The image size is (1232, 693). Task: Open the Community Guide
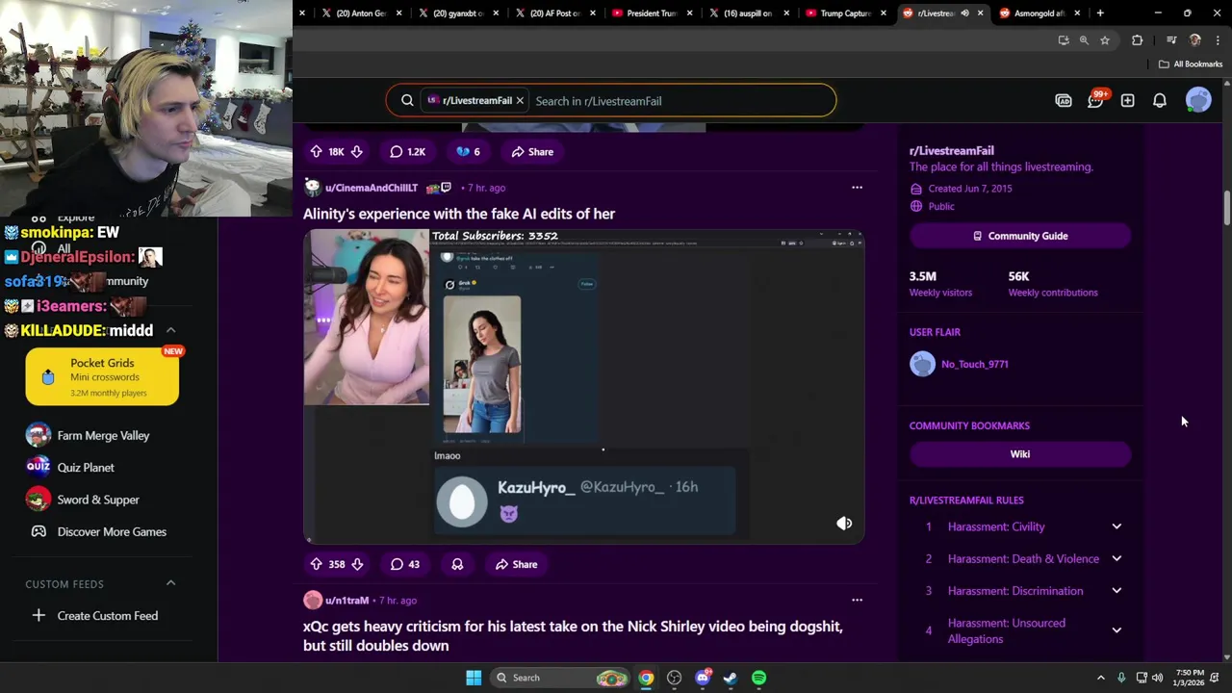pyautogui.click(x=1019, y=236)
